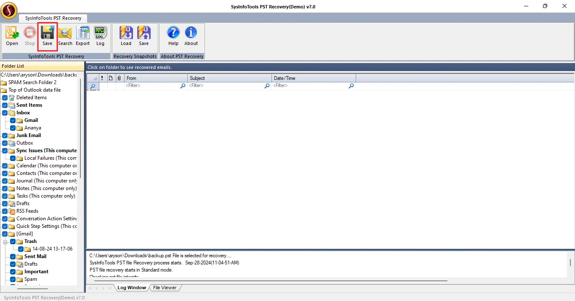
Task: Sort by the Date/Time column header
Action: [314, 78]
